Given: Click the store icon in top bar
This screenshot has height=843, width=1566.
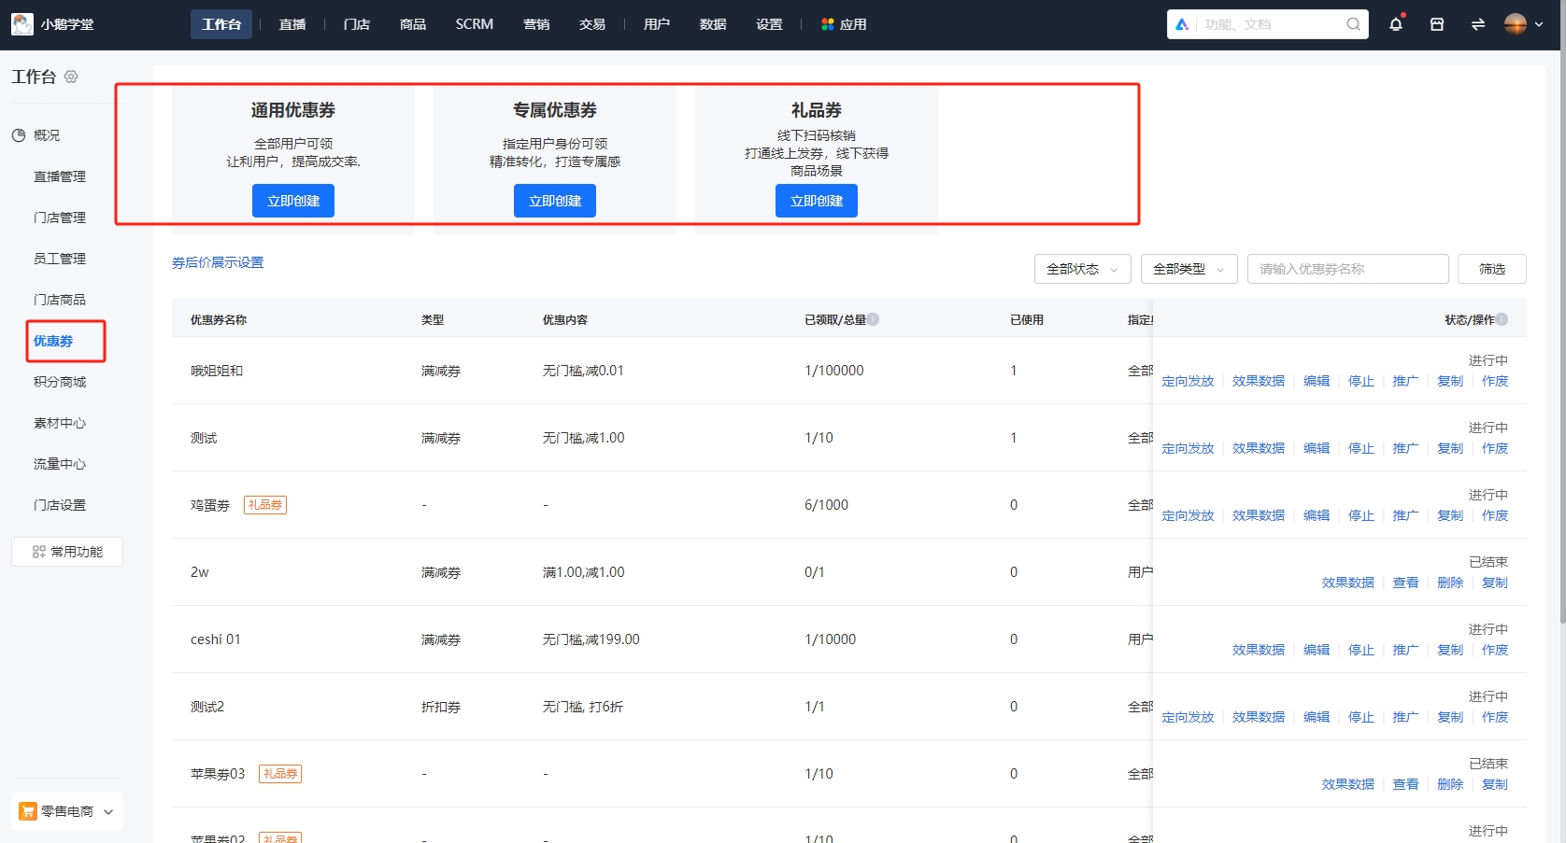Looking at the screenshot, I should tap(1437, 23).
